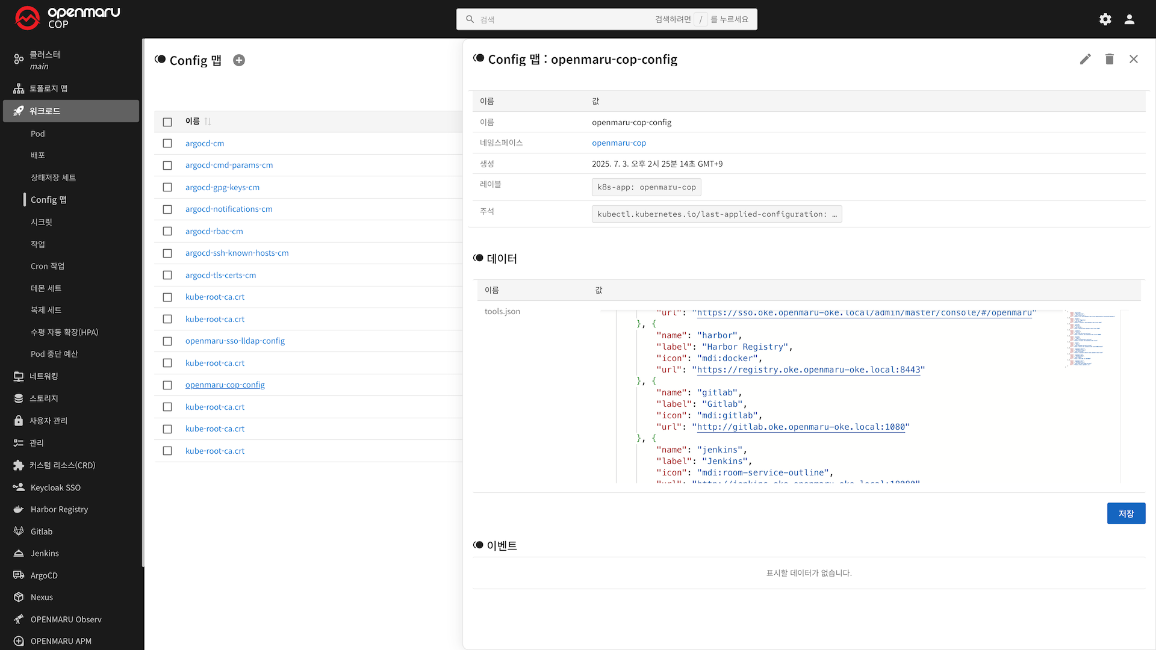Check the openmaru-cop-config row checkbox
The image size is (1156, 650).
[167, 385]
